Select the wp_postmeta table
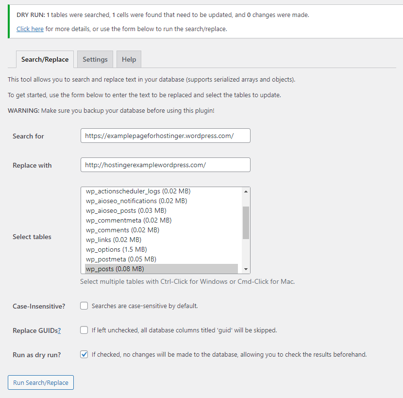This screenshot has width=403, height=398. pyautogui.click(x=121, y=259)
